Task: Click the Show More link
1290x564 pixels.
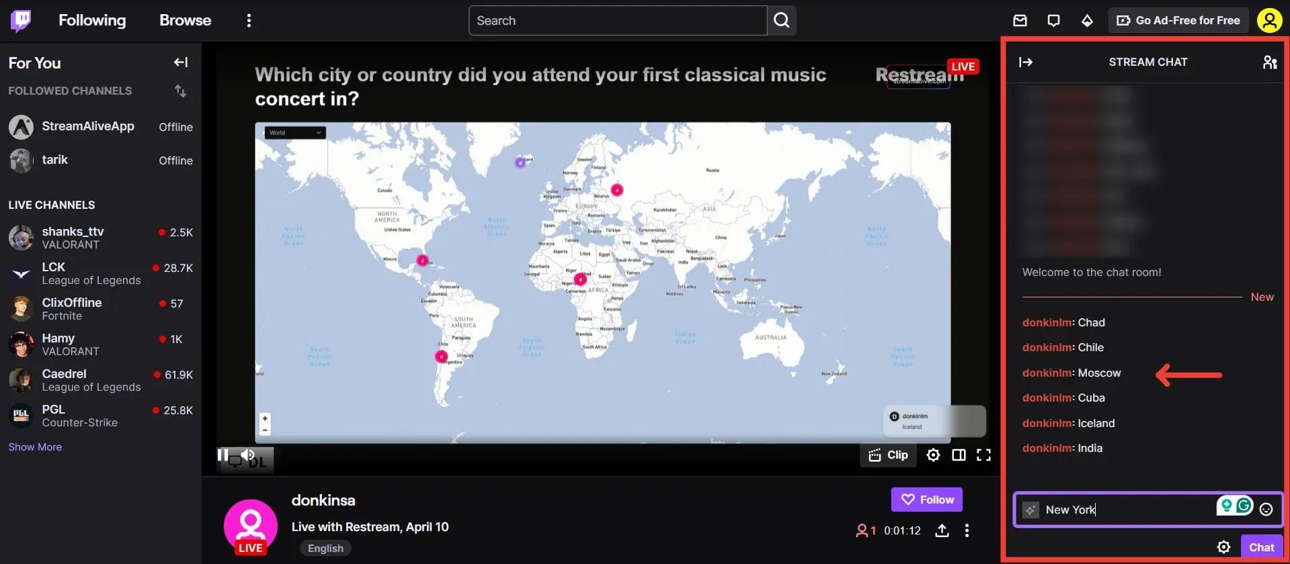Action: tap(35, 447)
